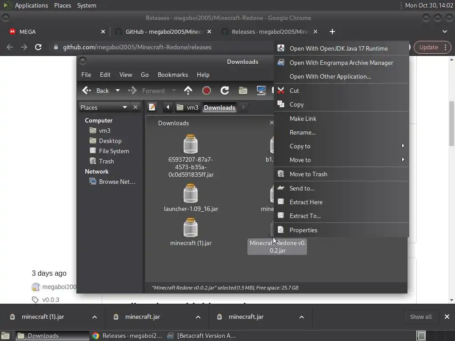Click the vm3 path button
Viewport: 455px width, 341px height.
(x=188, y=107)
